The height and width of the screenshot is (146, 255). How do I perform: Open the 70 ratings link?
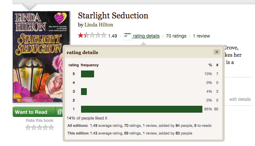(176, 36)
